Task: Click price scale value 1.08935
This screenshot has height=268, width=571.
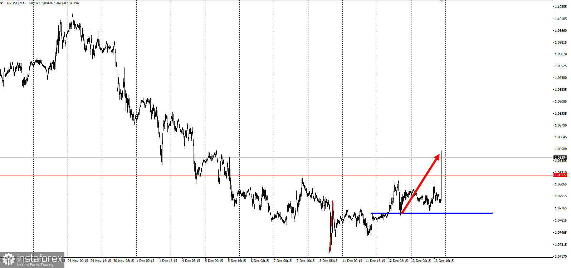Action: tap(561, 113)
